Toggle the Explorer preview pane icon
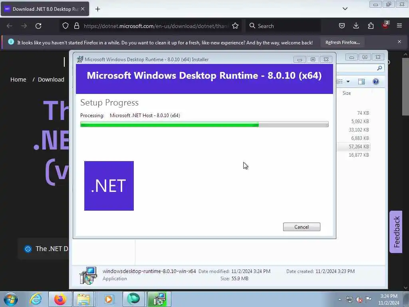The height and width of the screenshot is (307, 409). pyautogui.click(x=361, y=82)
